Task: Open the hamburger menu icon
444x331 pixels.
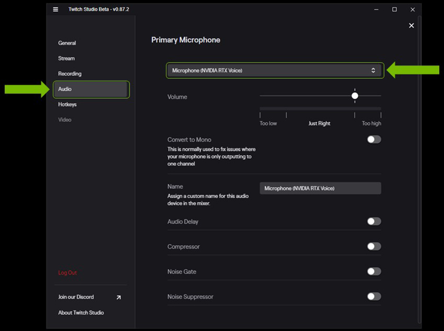Action: (x=55, y=9)
